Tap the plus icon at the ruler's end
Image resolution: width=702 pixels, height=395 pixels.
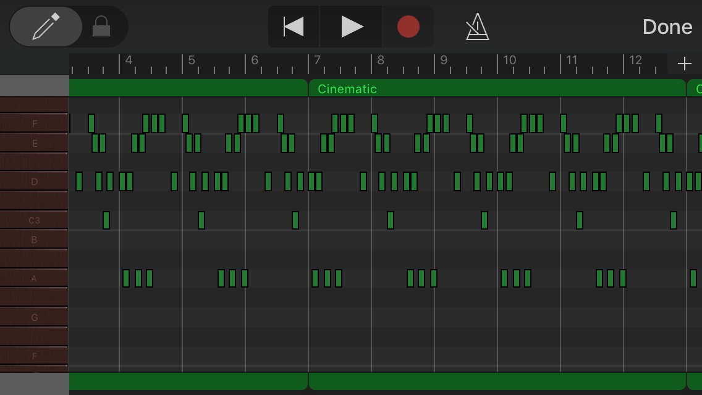click(684, 64)
